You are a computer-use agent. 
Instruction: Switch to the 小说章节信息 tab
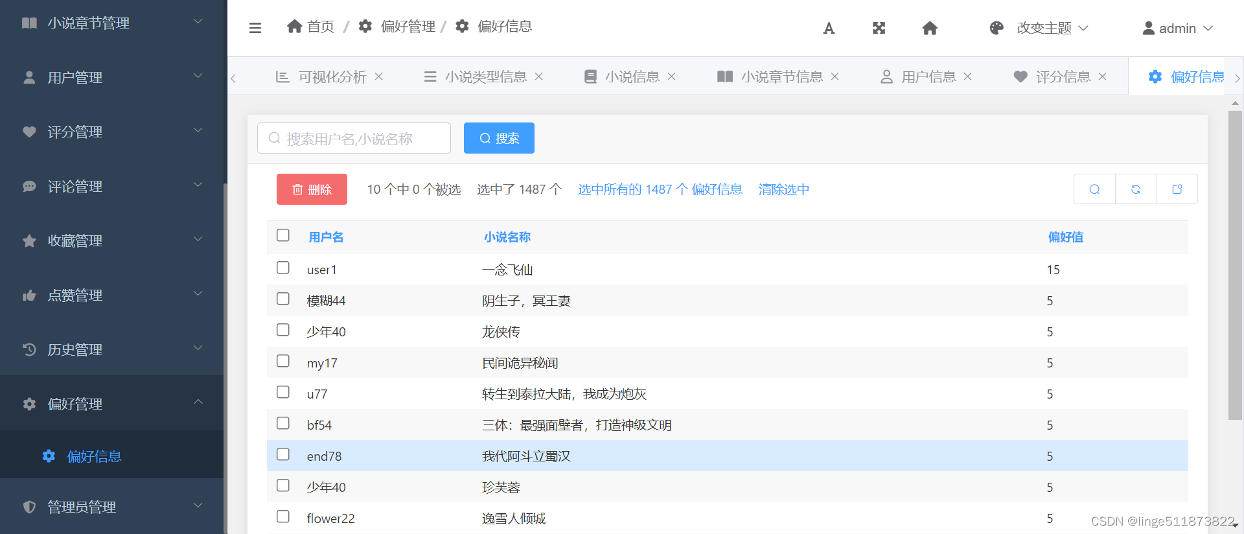tap(782, 77)
